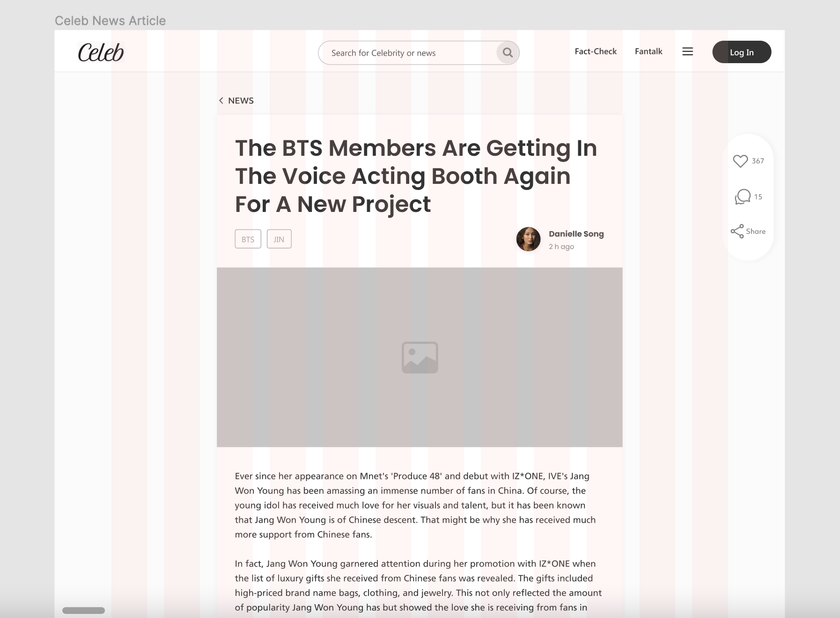Viewport: 840px width, 618px height.
Task: Click the search magnifier icon
Action: coord(508,52)
